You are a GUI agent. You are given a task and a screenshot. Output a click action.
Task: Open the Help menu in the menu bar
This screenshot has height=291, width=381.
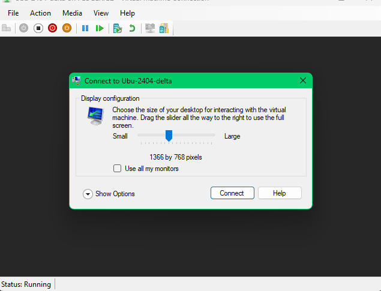pos(127,13)
